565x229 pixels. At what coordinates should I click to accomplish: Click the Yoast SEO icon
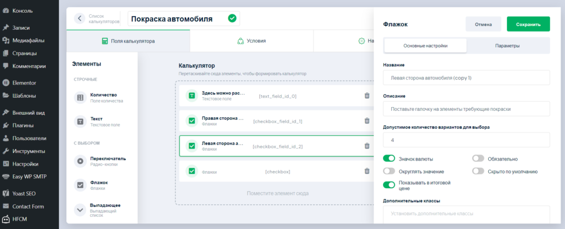tap(6, 193)
